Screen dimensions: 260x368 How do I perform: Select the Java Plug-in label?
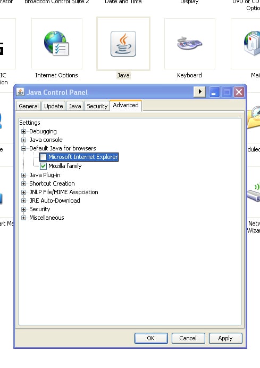pos(45,175)
